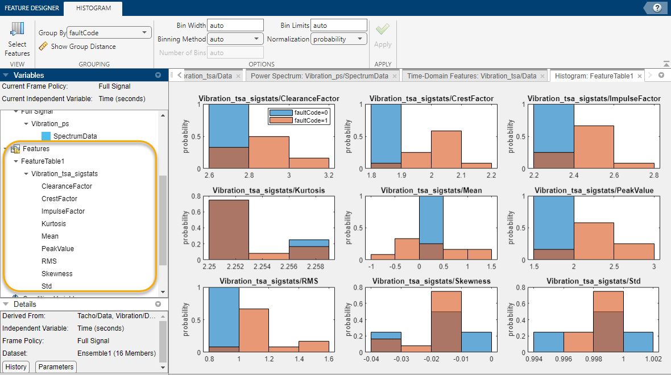Open the Group By faultCode dropdown
This screenshot has width=671, height=375.
tap(109, 33)
